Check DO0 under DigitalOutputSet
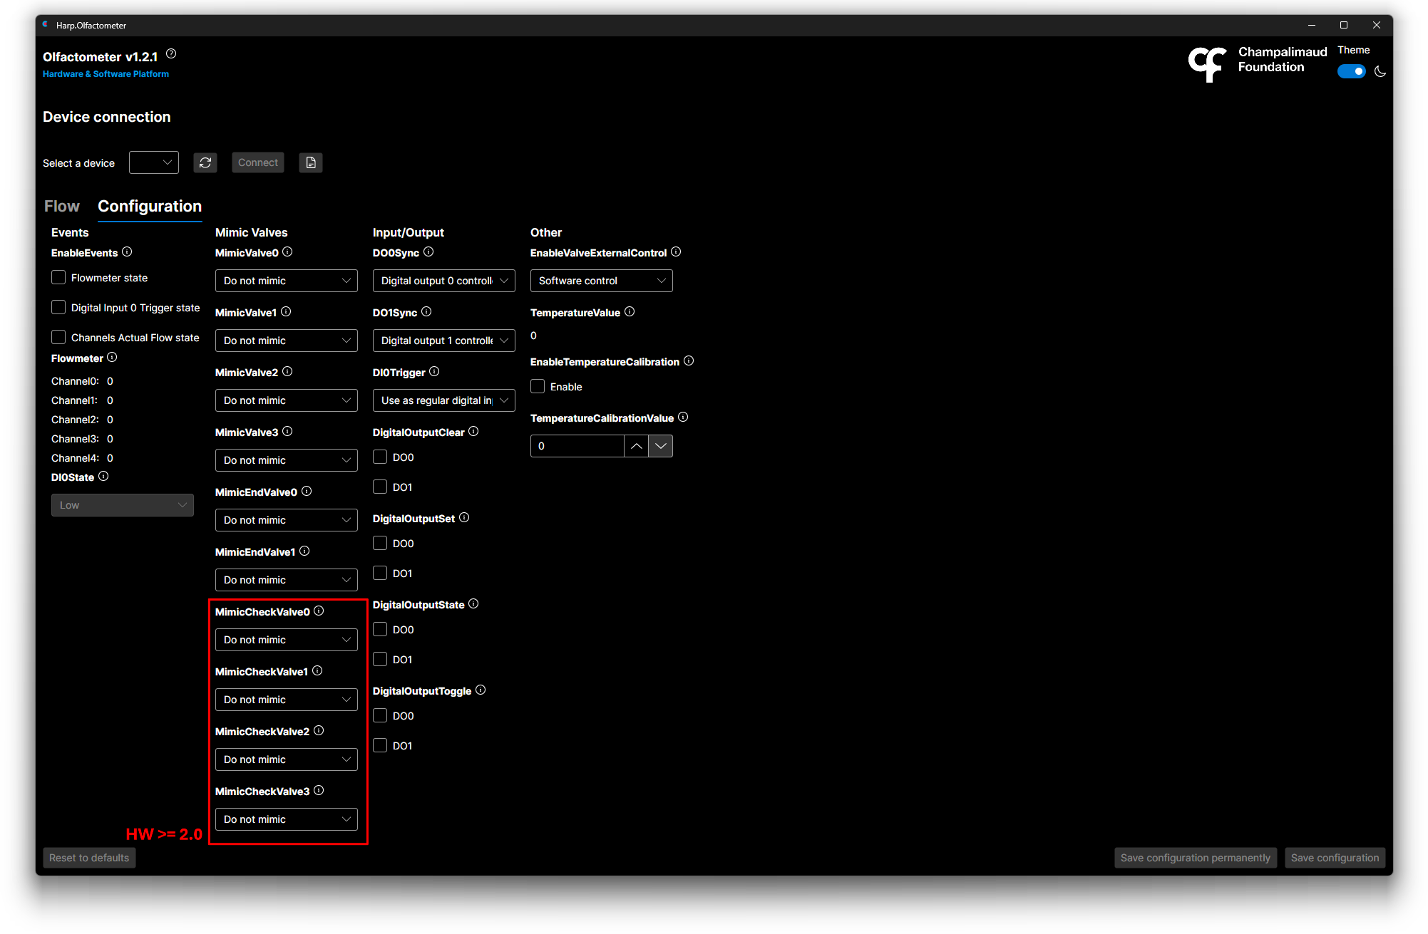Image resolution: width=1428 pixels, height=934 pixels. (381, 544)
